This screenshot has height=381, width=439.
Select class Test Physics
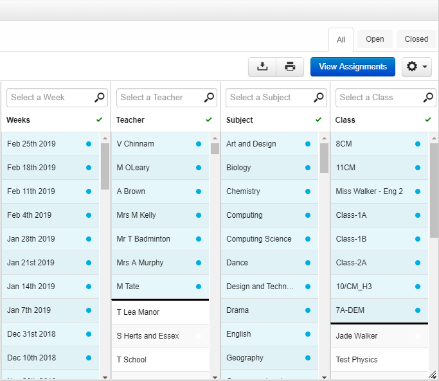click(379, 360)
